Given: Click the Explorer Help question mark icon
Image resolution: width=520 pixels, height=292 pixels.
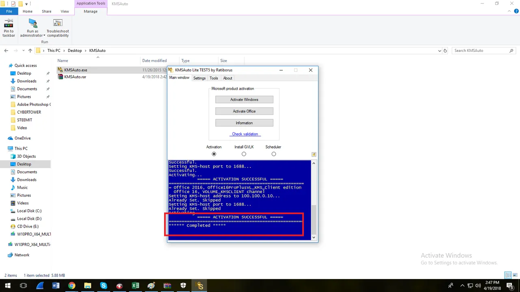Looking at the screenshot, I should (516, 11).
